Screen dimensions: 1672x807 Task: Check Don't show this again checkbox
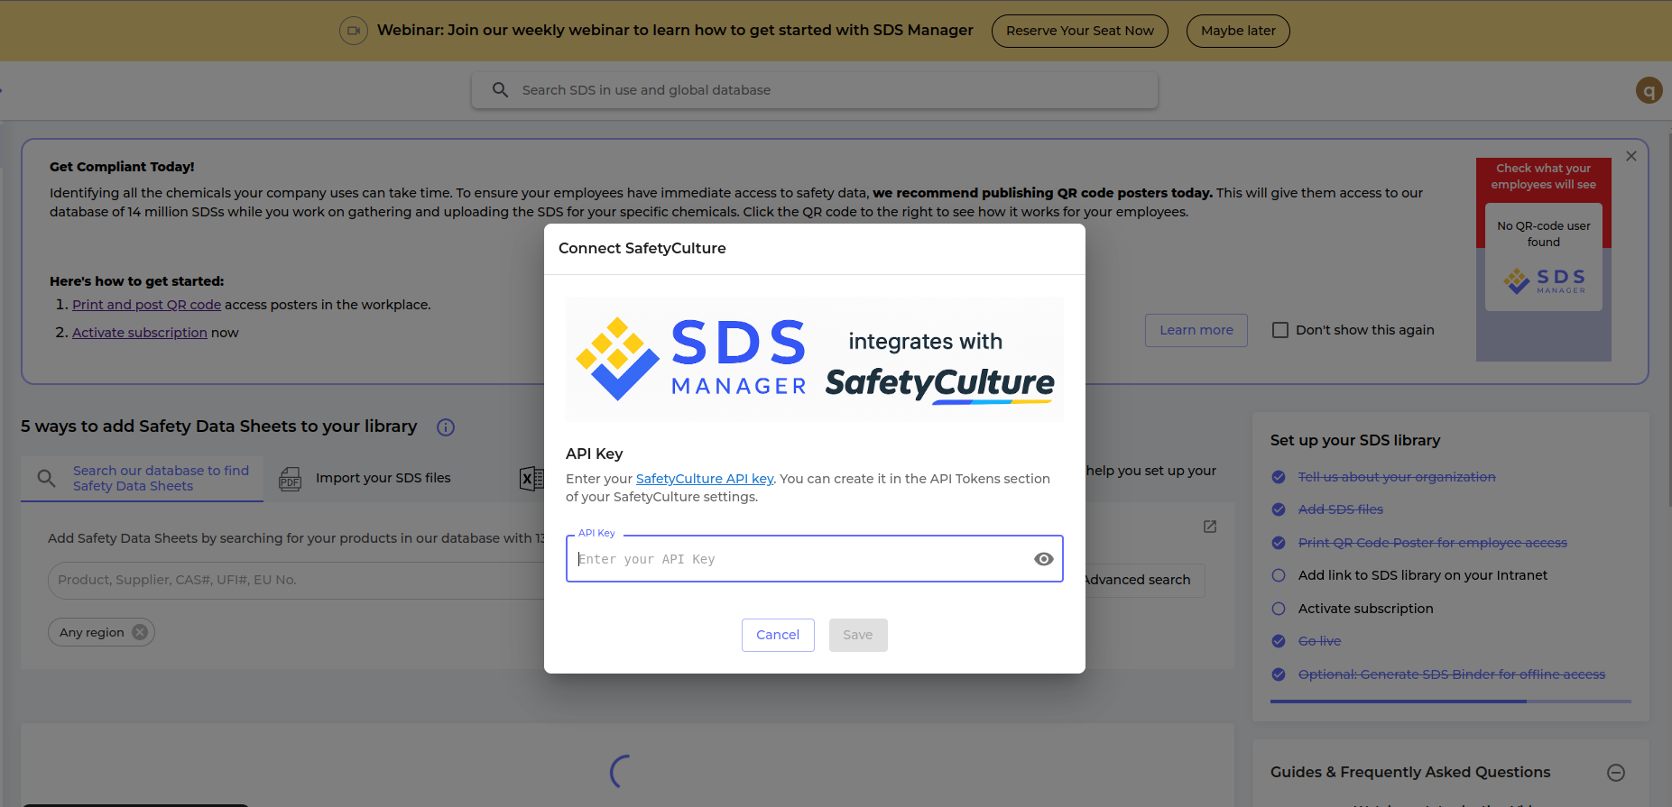(1279, 330)
